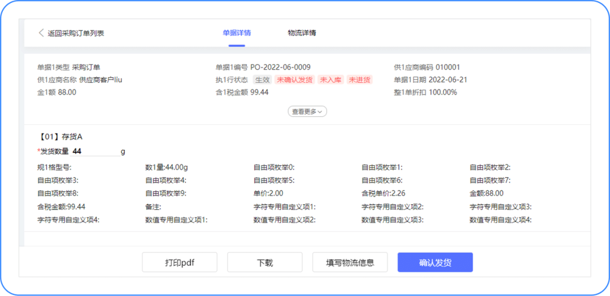
Task: Click the 未入库 status tag
Action: click(x=330, y=80)
